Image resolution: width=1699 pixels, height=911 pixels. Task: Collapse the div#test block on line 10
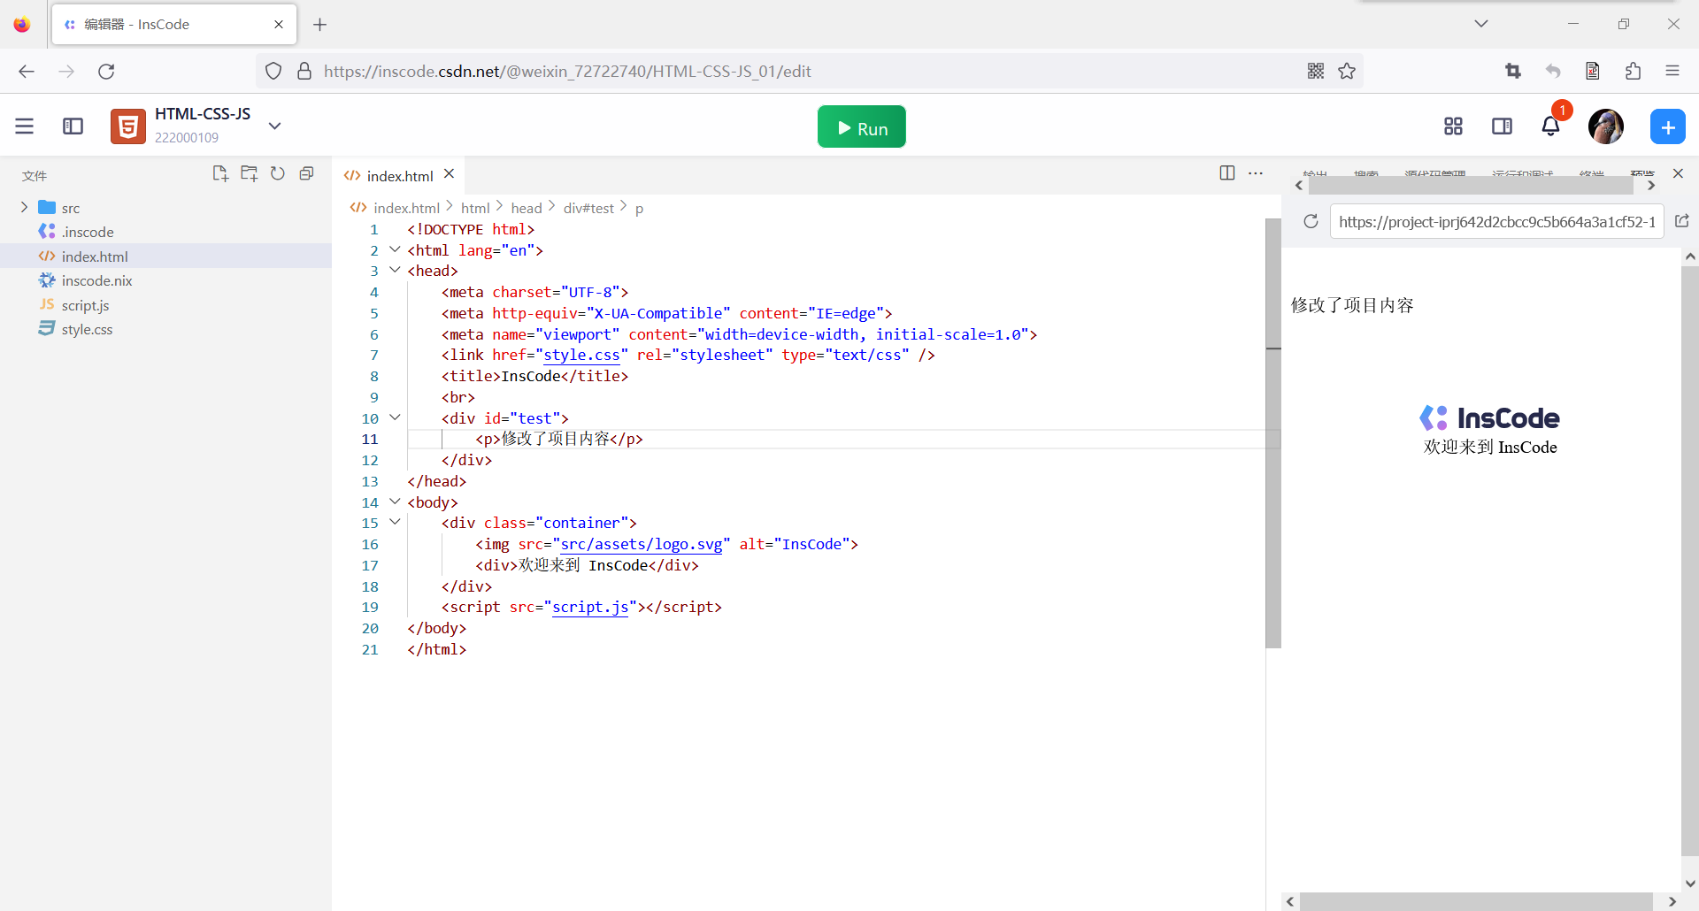click(x=395, y=417)
